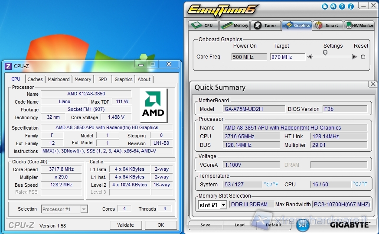Click the Core Freq settings slider handle

[325, 53]
